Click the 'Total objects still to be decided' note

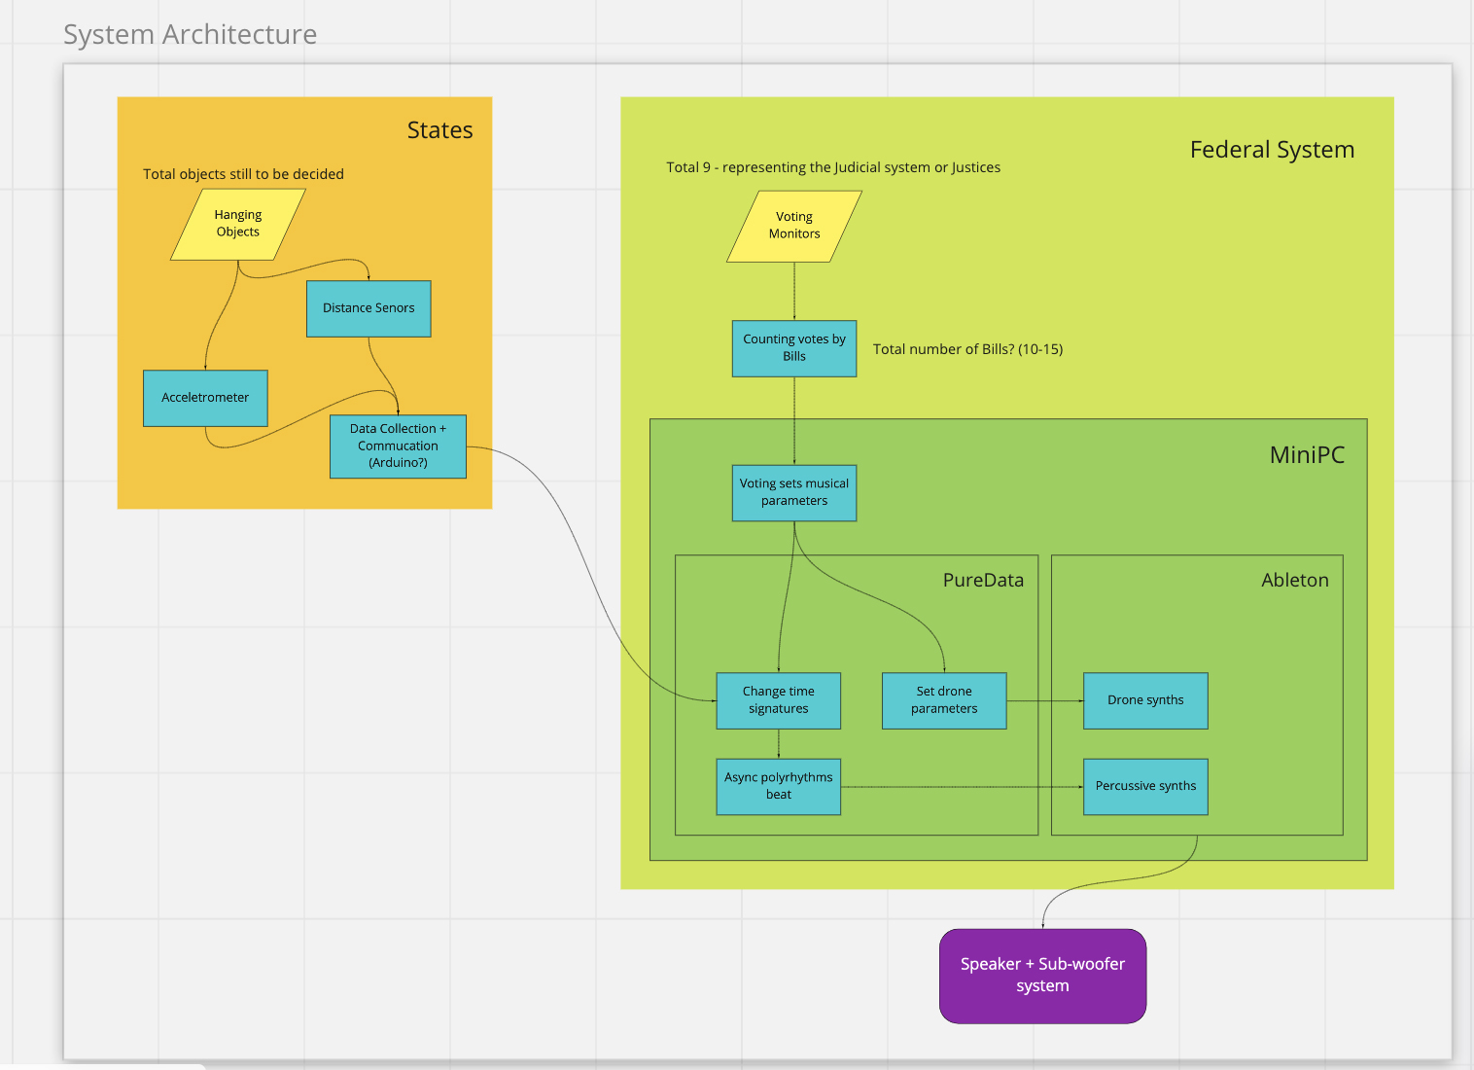coord(243,174)
